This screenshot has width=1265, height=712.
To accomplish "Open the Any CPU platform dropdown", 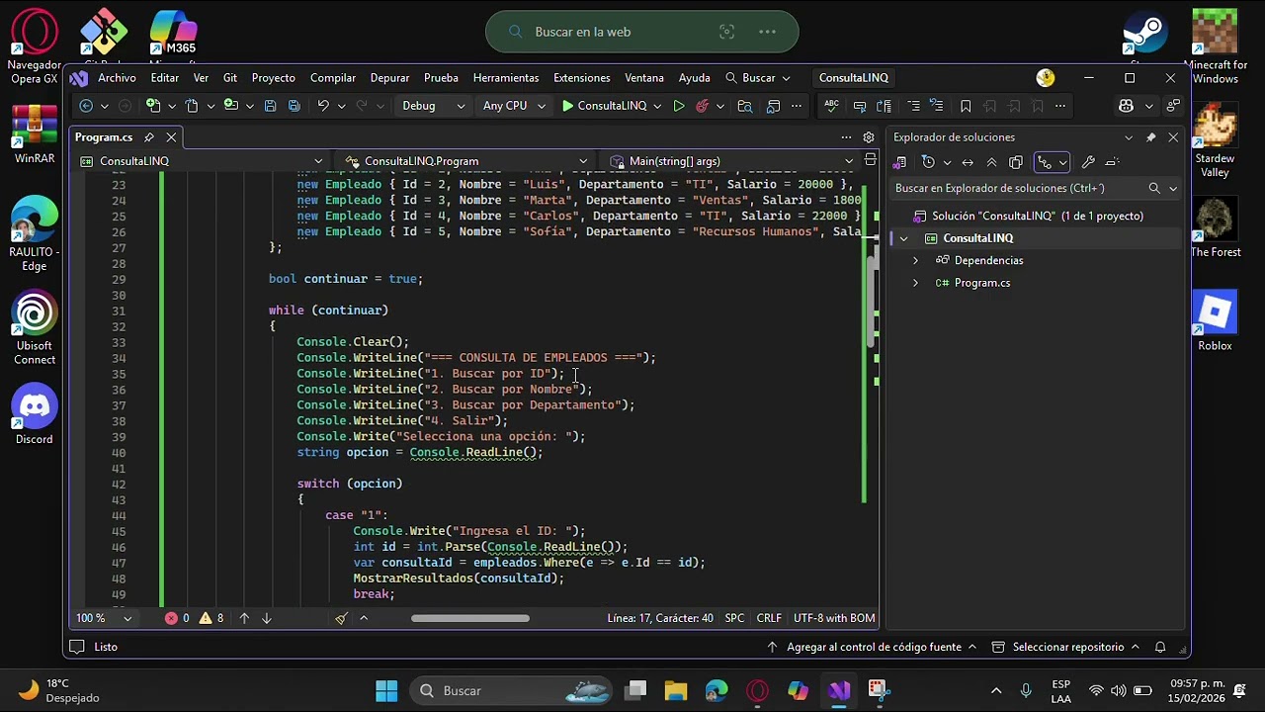I will click(x=514, y=106).
